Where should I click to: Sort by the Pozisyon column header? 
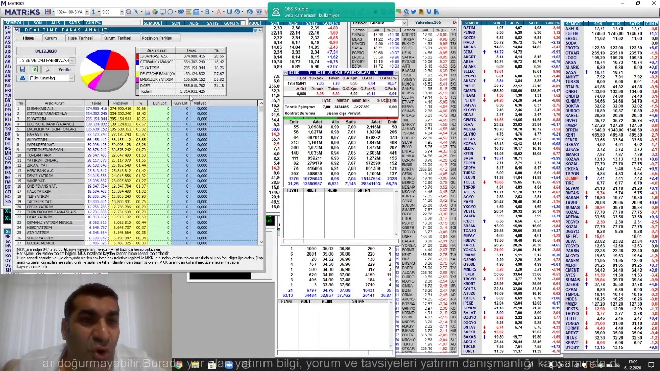pyautogui.click(x=121, y=103)
